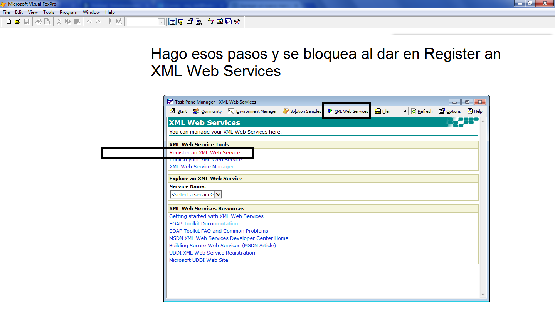Open the Object Browser toolbar icon
This screenshot has width=555, height=315.
click(x=220, y=22)
